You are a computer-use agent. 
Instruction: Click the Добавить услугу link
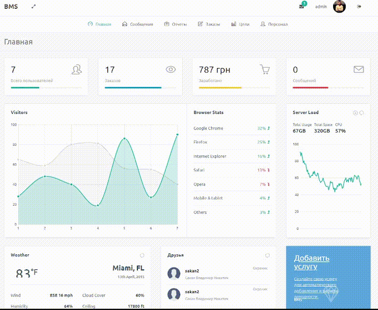(311, 262)
